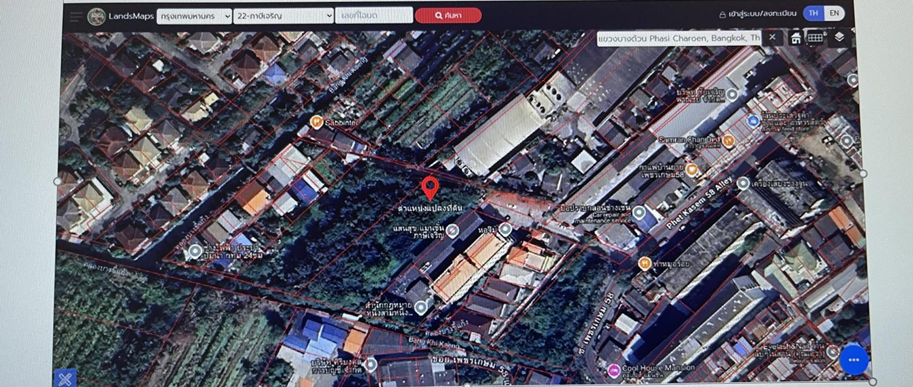
Task: Click the blue tools icon at bottom left
Action: (65, 379)
